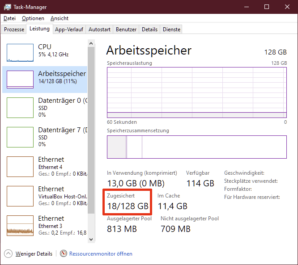Click the 'Ethernet 4' text
This screenshot has height=265, width=298.
coord(51,167)
